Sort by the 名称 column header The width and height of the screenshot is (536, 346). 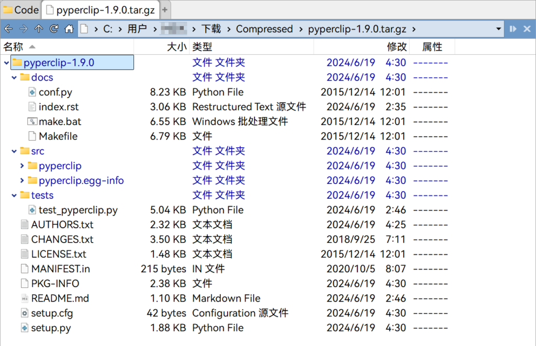point(68,47)
